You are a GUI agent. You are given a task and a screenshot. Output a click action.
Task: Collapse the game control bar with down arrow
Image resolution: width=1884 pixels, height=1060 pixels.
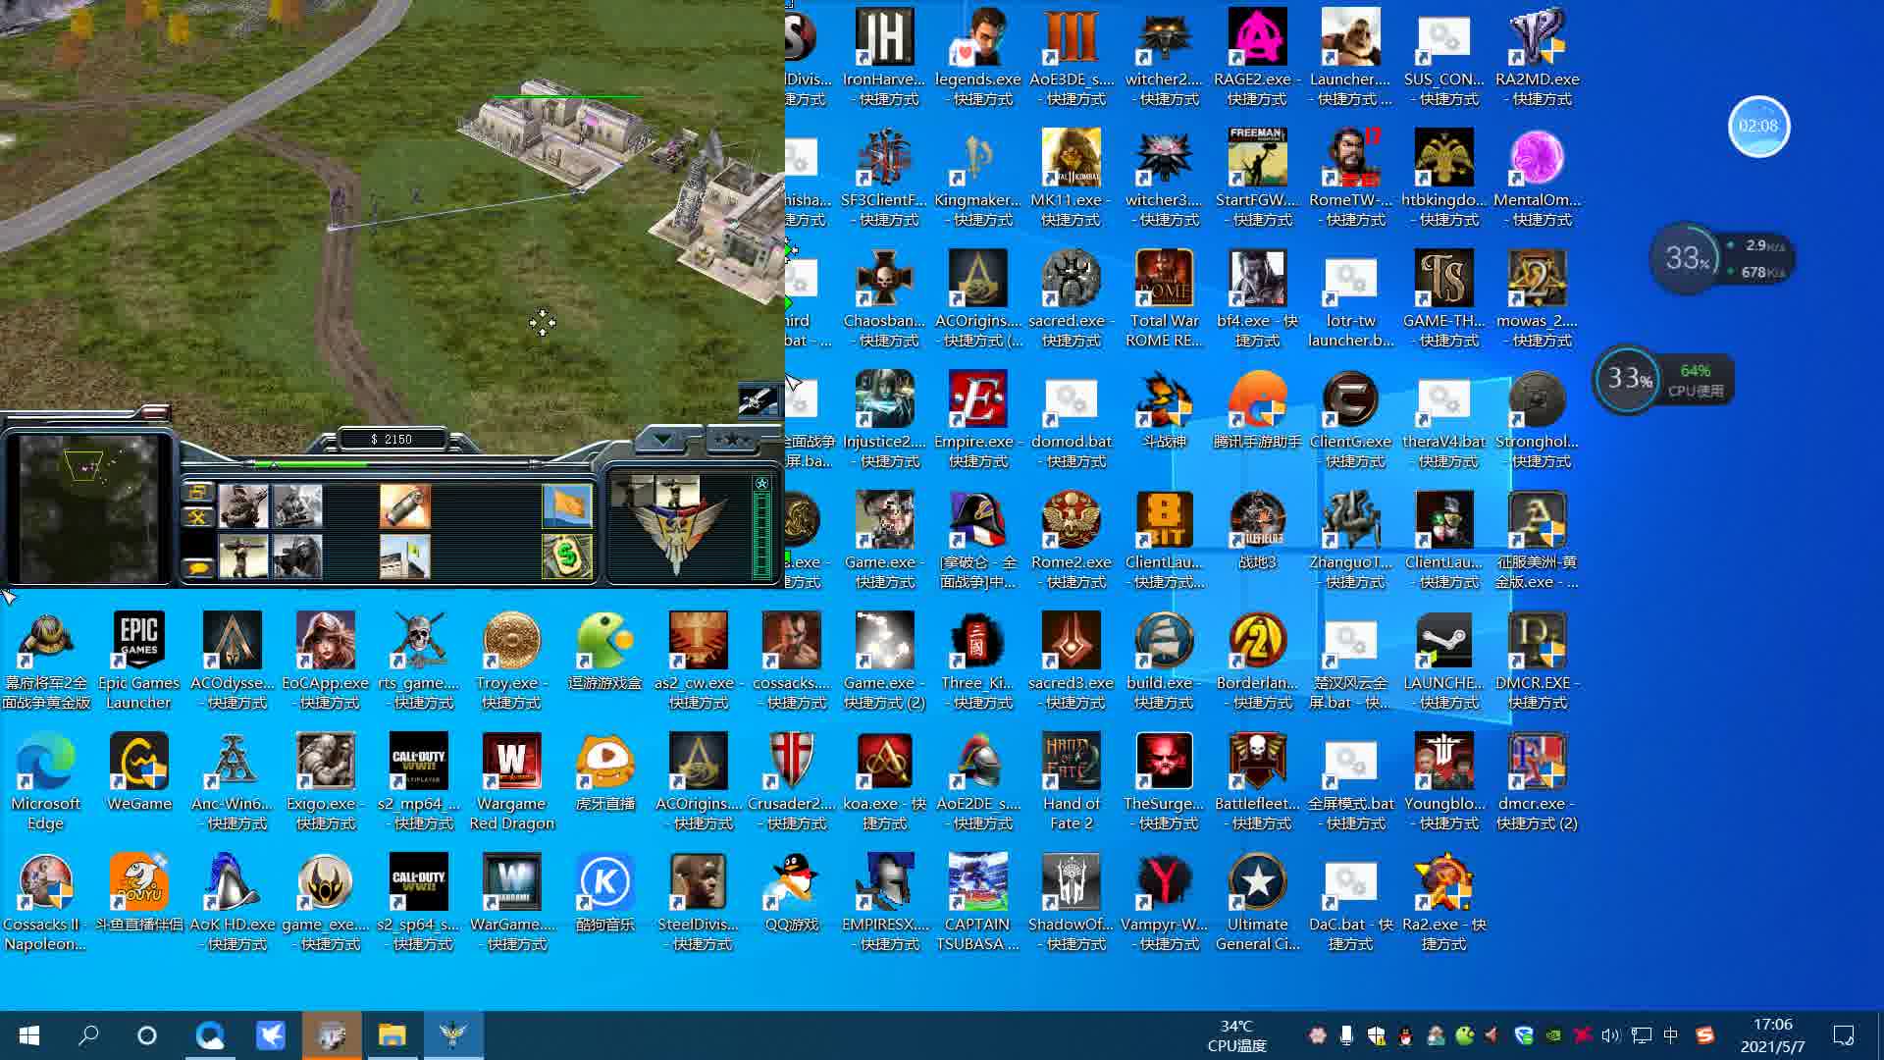tap(663, 440)
